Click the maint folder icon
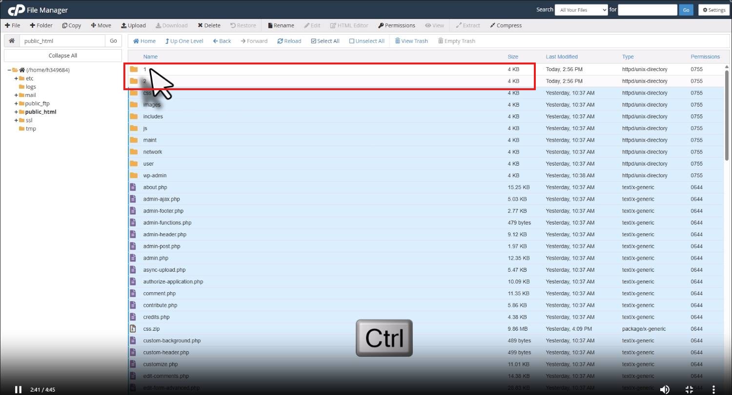 coord(134,140)
